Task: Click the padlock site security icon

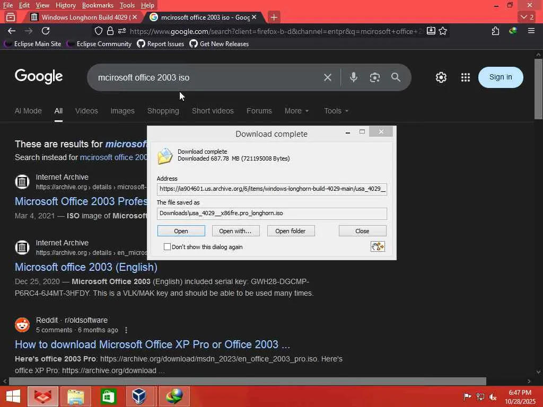Action: click(x=110, y=31)
